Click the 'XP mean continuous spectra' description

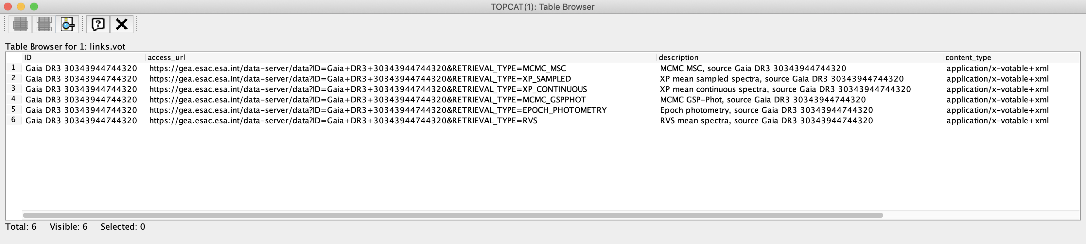(x=785, y=89)
